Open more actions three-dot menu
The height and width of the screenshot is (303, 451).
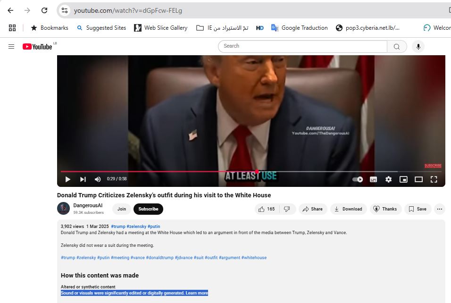coord(439,209)
